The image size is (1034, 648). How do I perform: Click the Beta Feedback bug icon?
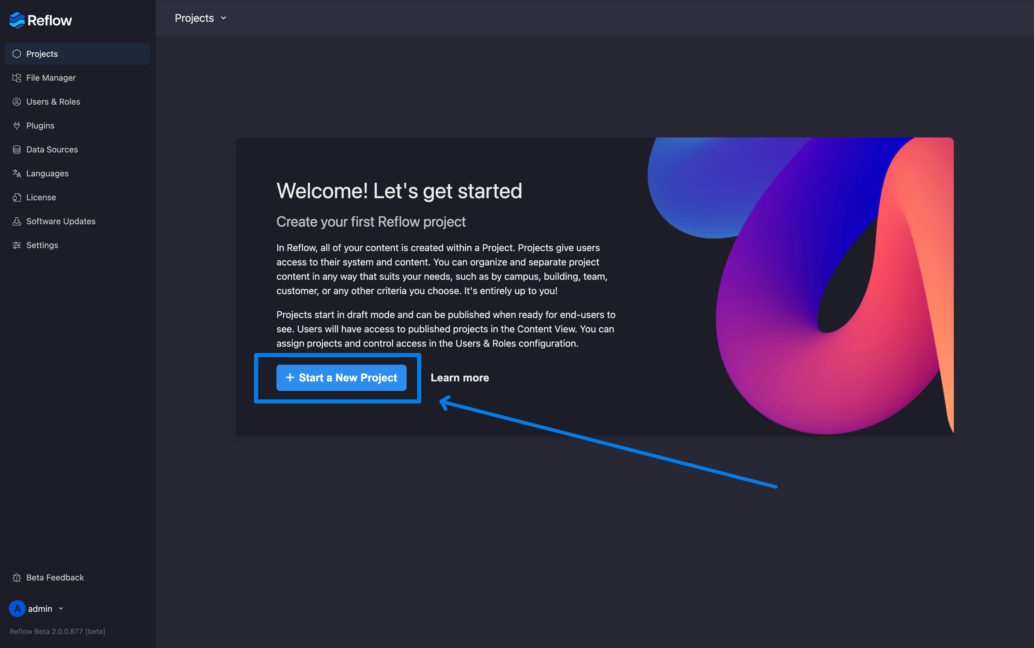tap(17, 578)
